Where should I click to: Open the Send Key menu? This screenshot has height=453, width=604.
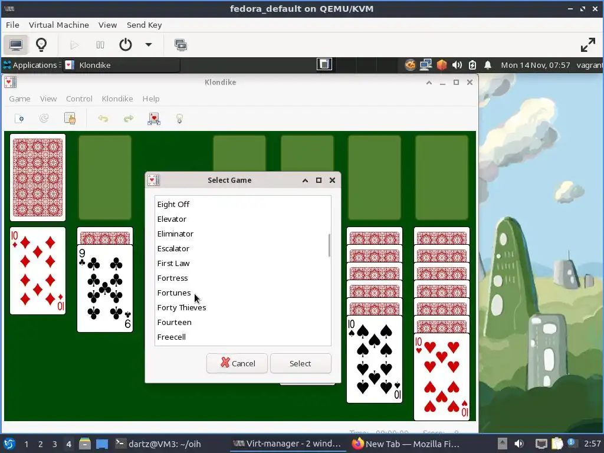(145, 25)
